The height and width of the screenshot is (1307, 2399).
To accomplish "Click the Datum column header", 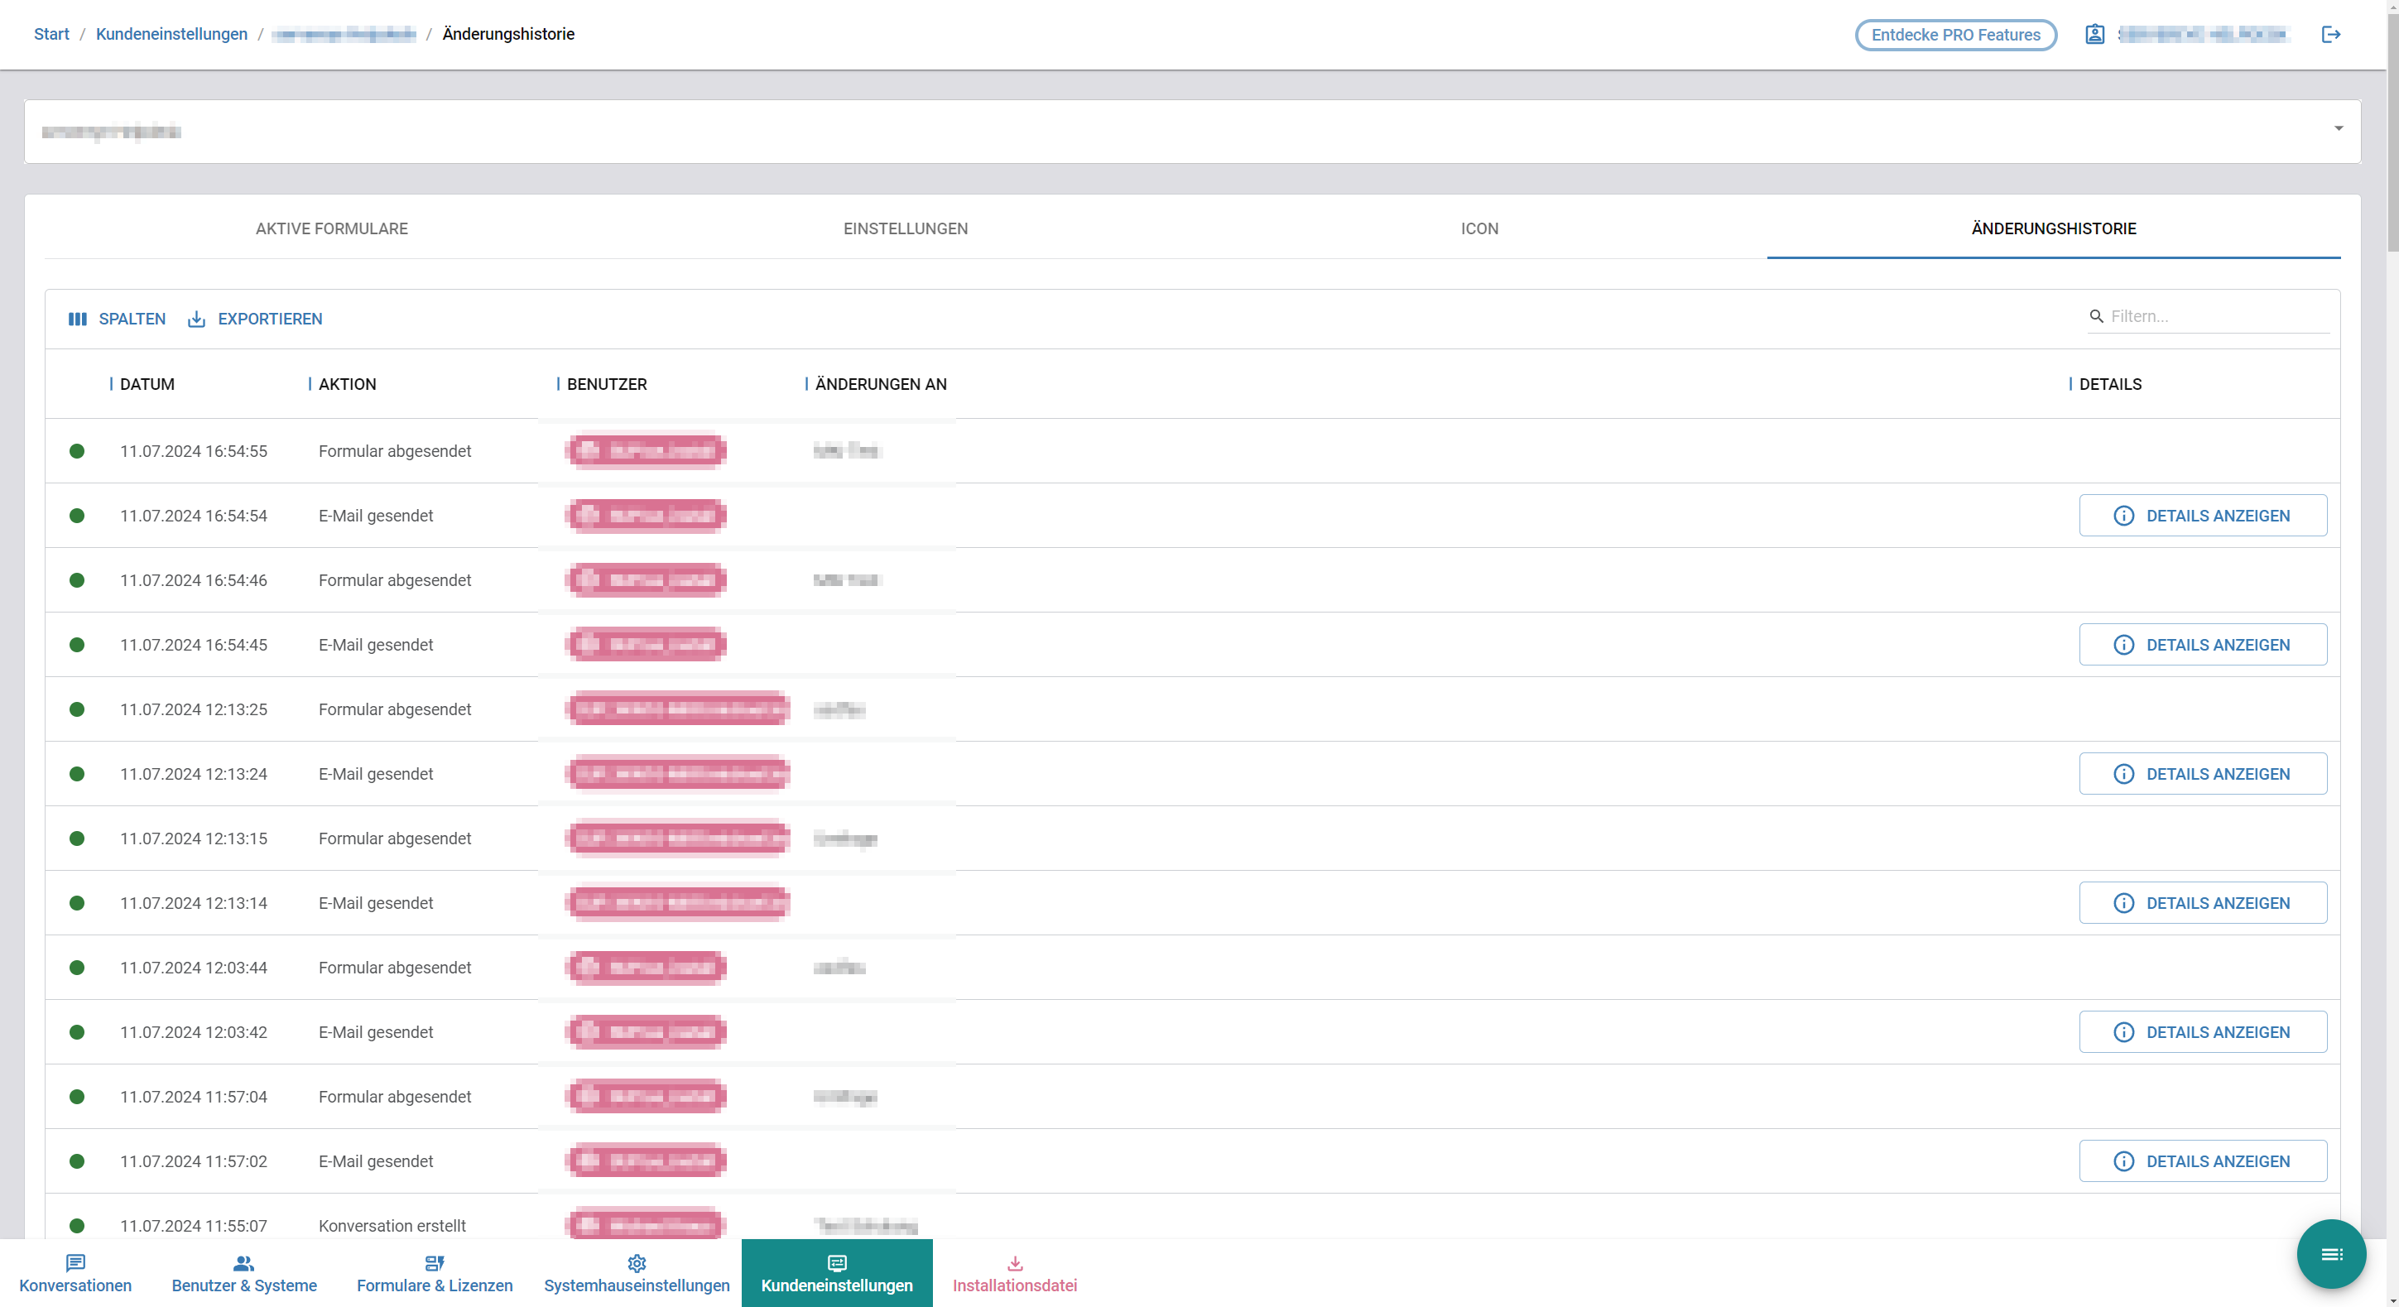I will 147,384.
